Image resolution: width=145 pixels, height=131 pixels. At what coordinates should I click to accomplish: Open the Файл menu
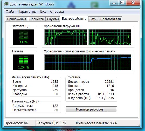coord(10,12)
